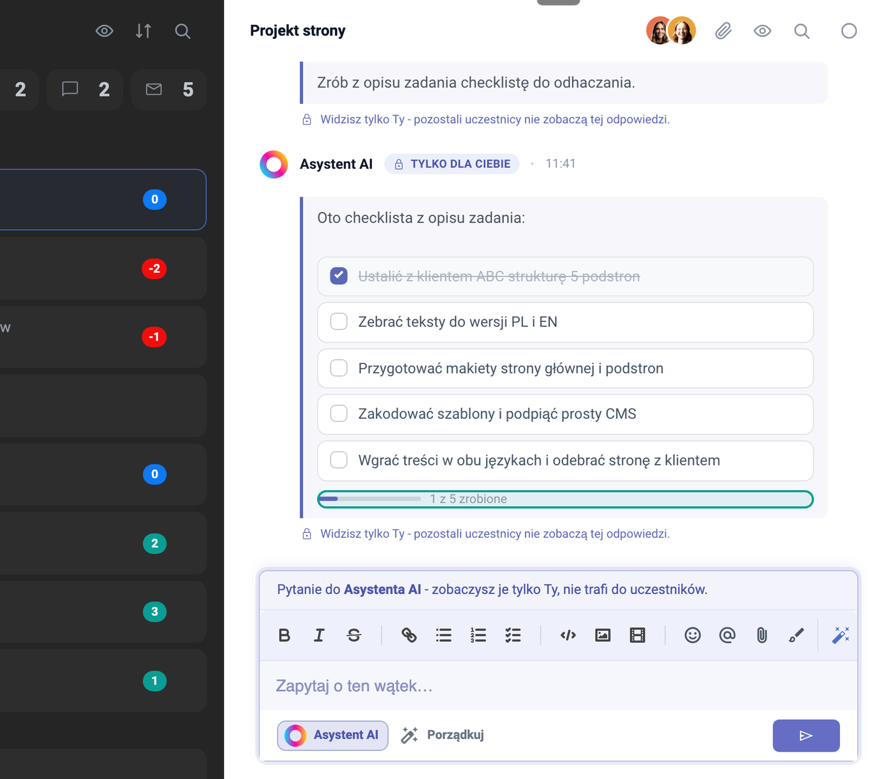Select the highlighted sidebar item with blue 0 badge
This screenshot has width=893, height=779.
point(103,200)
